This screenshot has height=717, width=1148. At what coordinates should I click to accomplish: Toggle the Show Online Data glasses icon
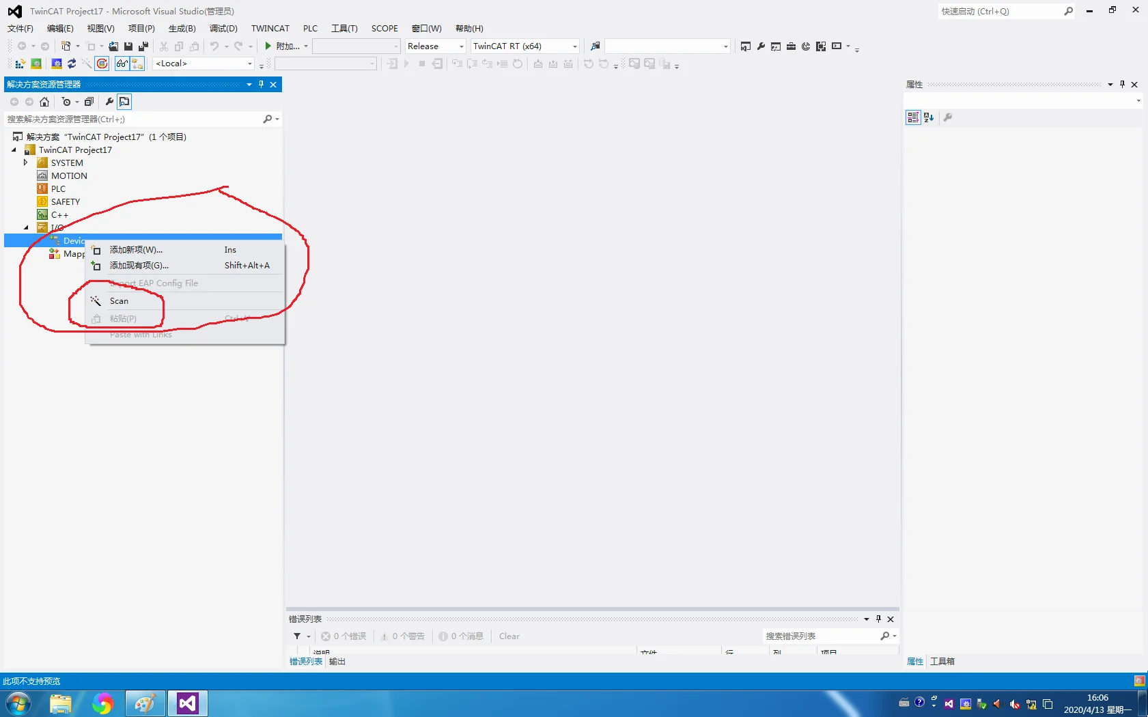click(x=122, y=64)
